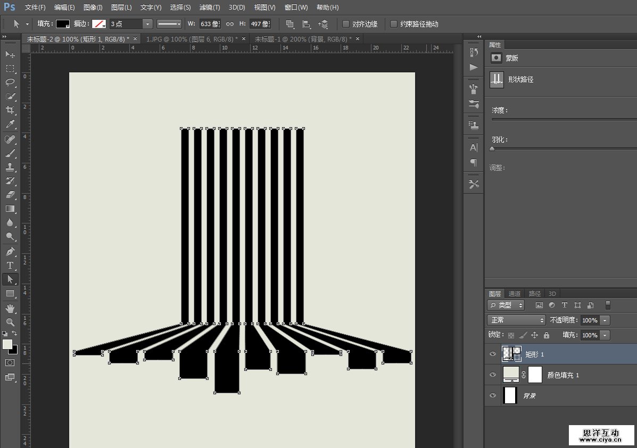
Task: Expand the layer opacity 不透明度 dropdown arrow
Action: [605, 320]
